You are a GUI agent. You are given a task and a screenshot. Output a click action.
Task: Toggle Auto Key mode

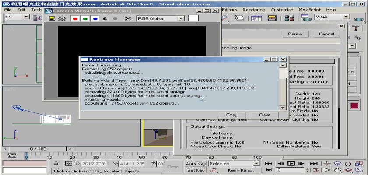(x=195, y=164)
